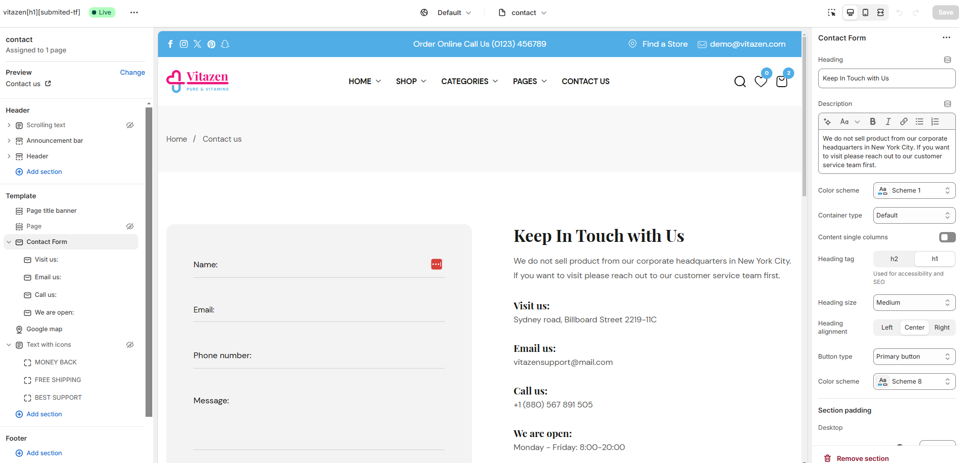Expand the Announcement bar section

coord(9,141)
